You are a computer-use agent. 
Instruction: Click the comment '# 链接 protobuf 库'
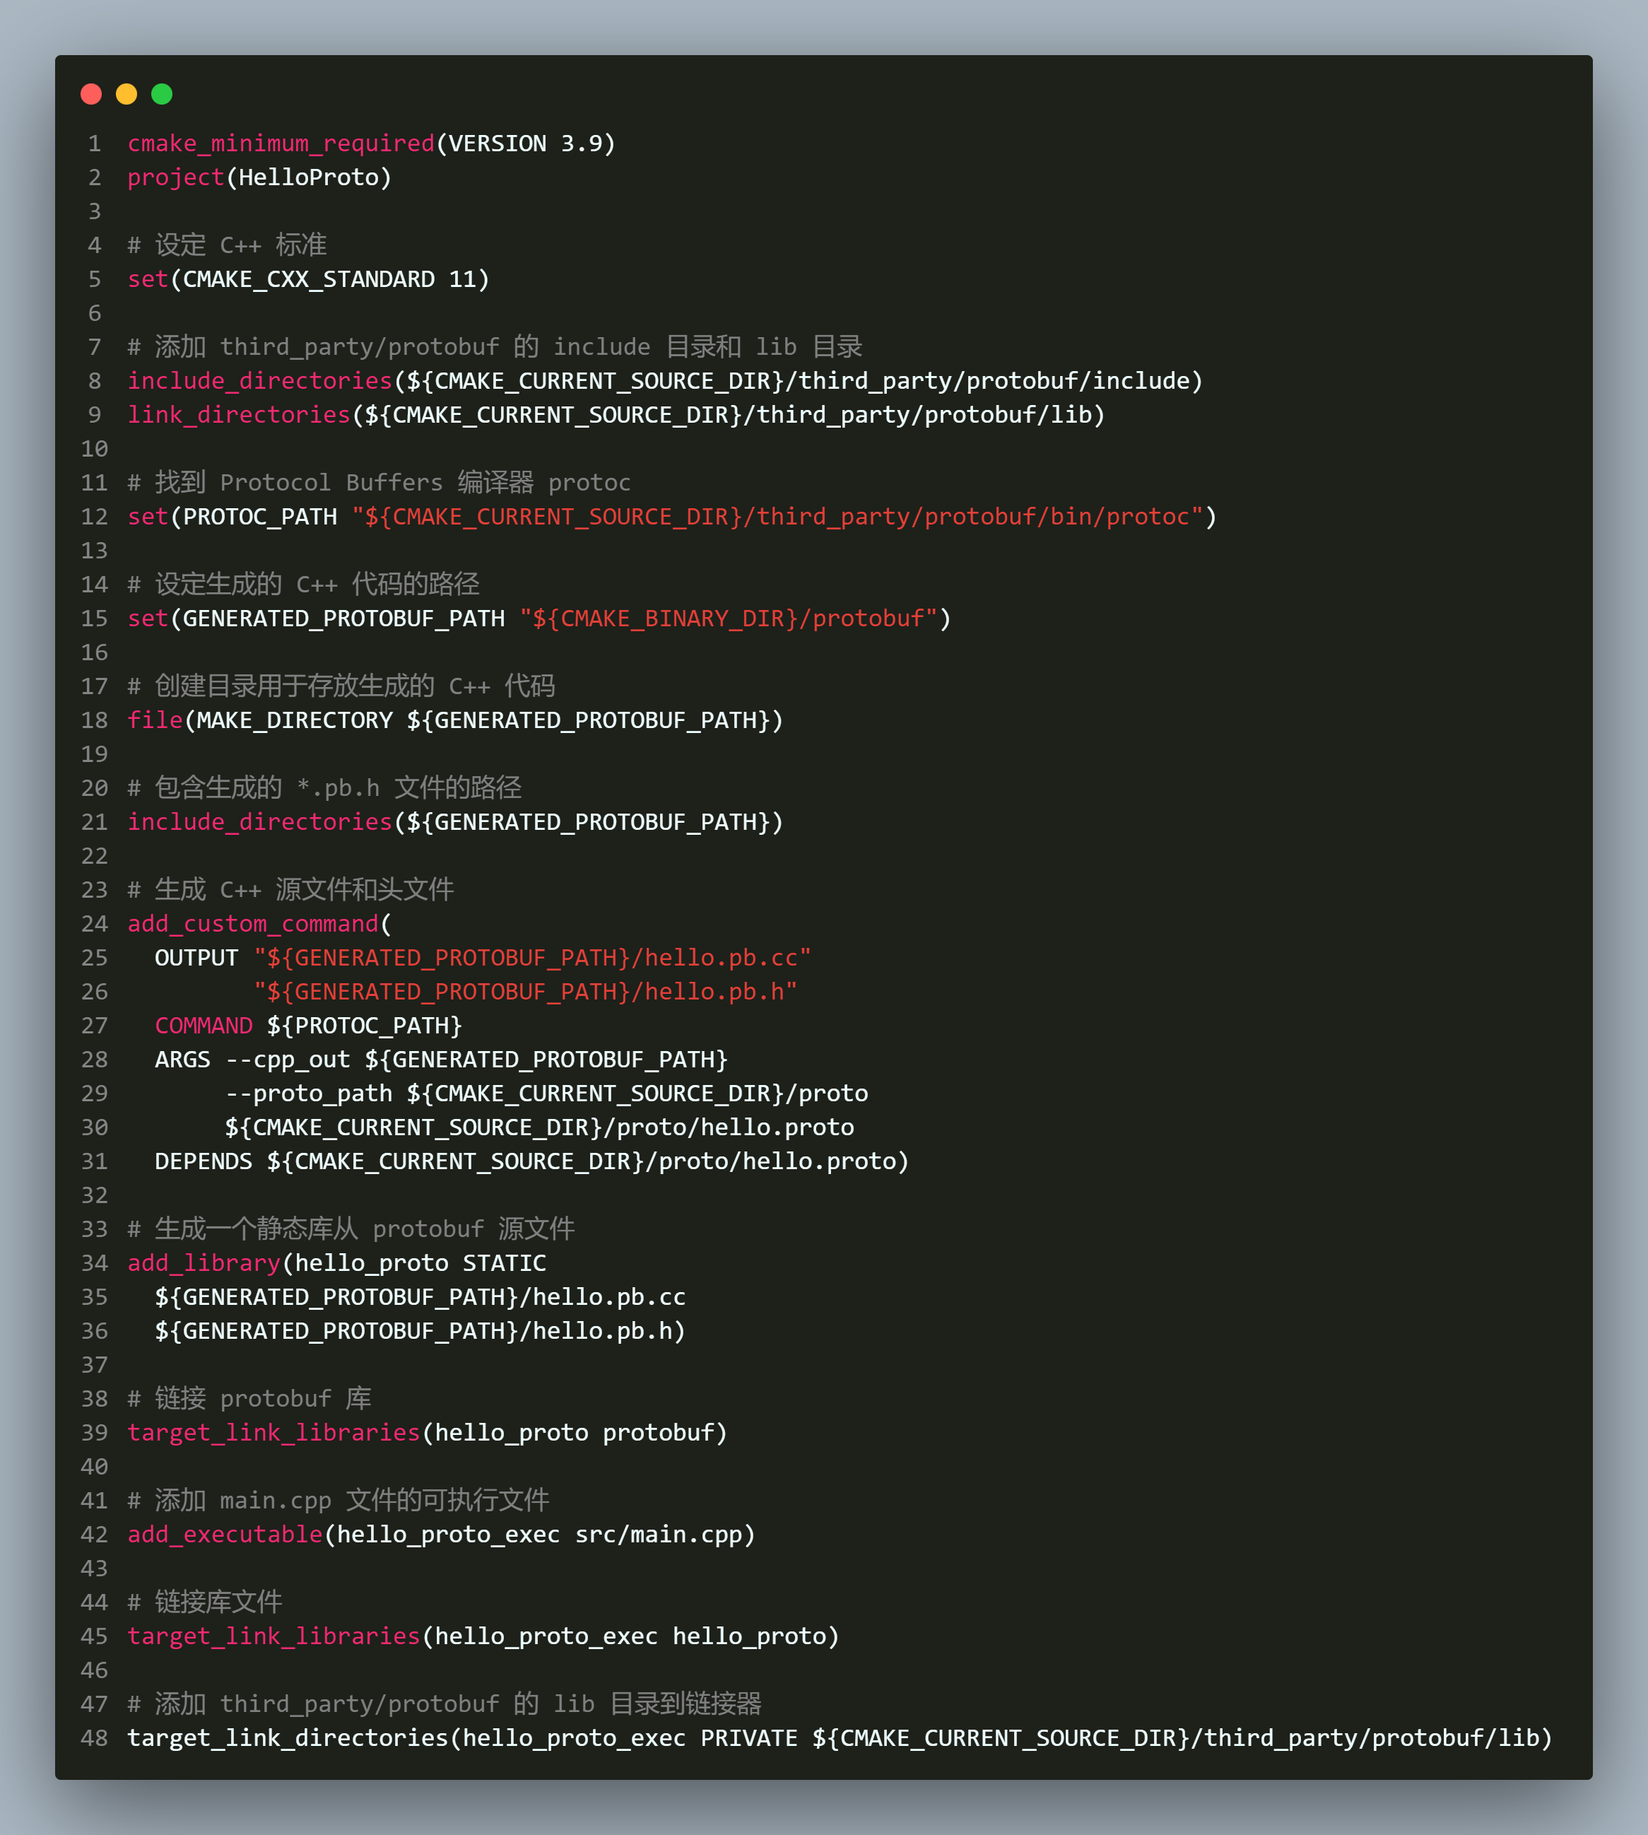point(250,1400)
